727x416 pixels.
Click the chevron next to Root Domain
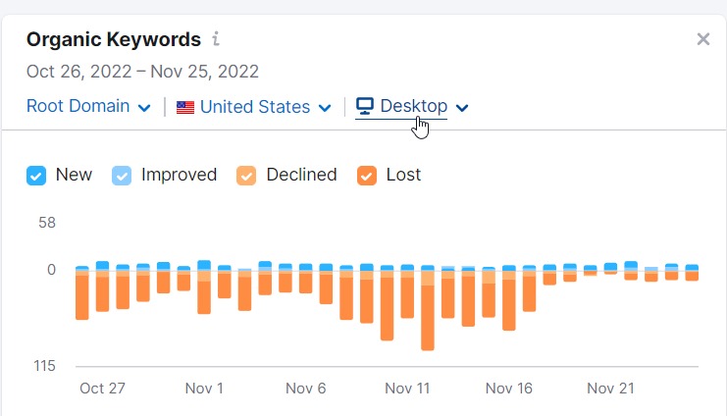click(144, 108)
